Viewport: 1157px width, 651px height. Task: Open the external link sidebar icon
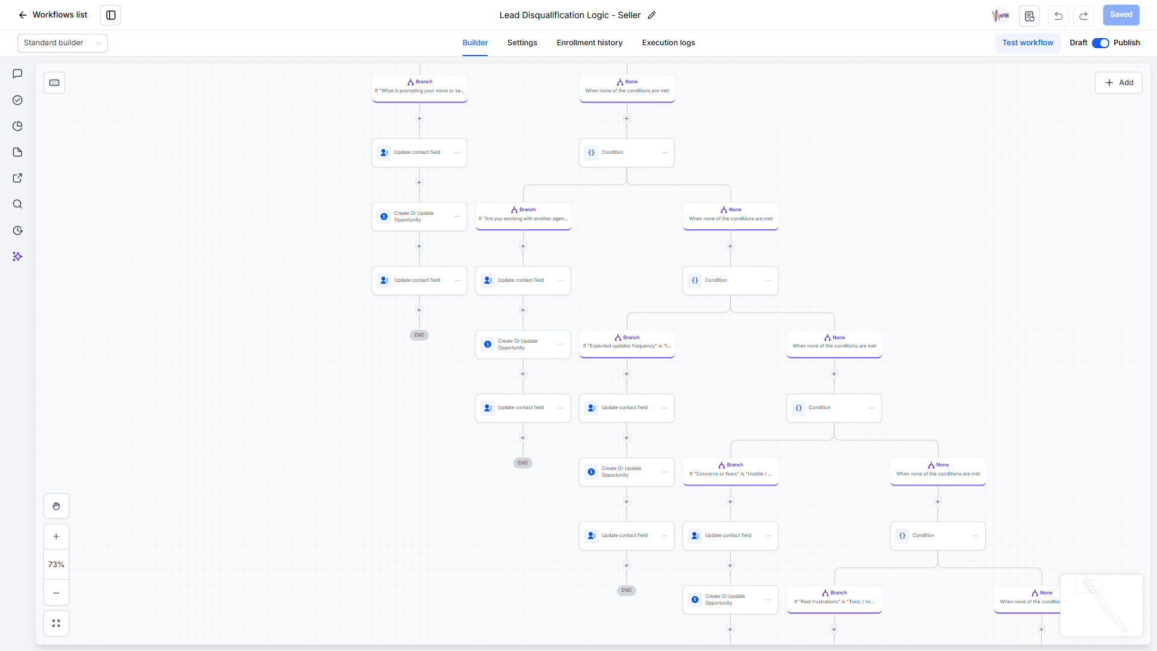(17, 178)
